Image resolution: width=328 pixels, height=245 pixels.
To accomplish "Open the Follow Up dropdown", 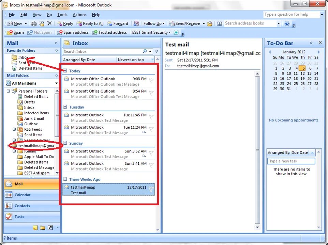I will (154, 23).
